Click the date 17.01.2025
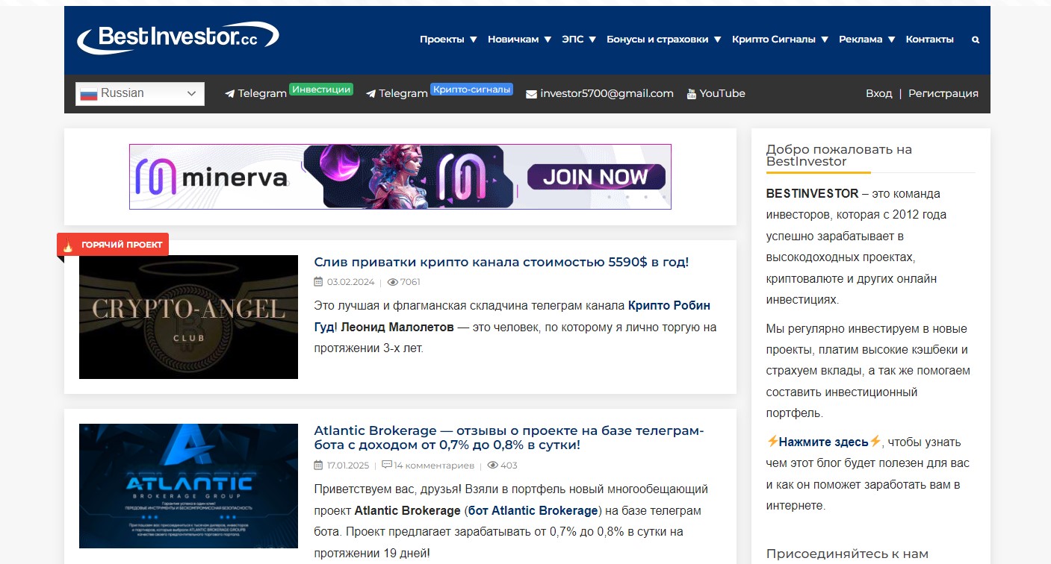 coord(348,466)
